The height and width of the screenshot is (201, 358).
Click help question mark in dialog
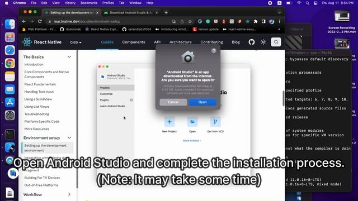(214, 51)
